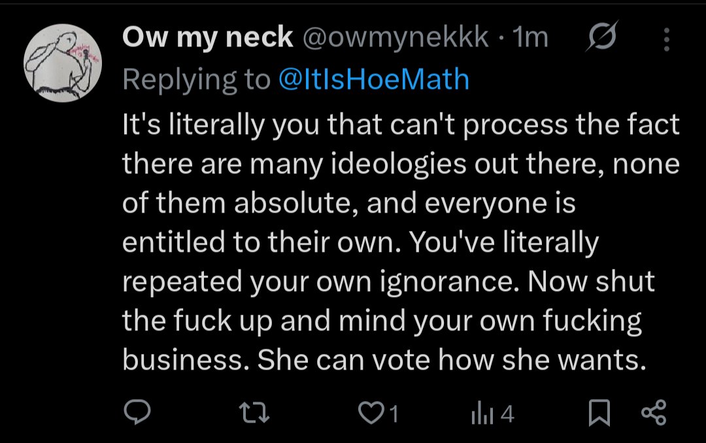Open the share options icon
This screenshot has width=706, height=443.
click(x=653, y=413)
